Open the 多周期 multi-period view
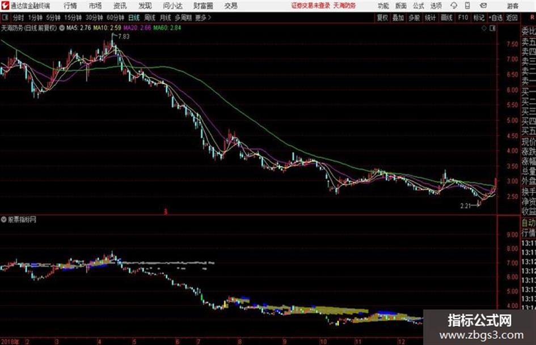This screenshot has width=536, height=345. click(183, 18)
